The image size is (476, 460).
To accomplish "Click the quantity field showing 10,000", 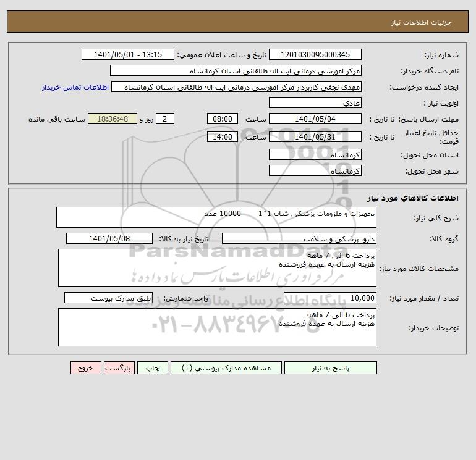I will [x=330, y=298].
